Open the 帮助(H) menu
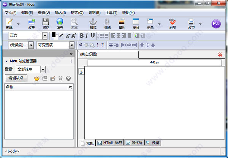This screenshot has width=228, height=158. point(128,13)
